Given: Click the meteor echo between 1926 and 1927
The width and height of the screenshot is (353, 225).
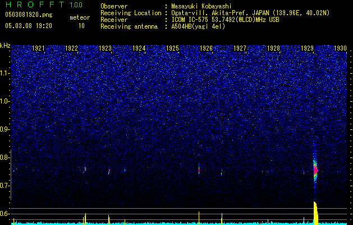Looking at the screenshot, I should (222, 172).
